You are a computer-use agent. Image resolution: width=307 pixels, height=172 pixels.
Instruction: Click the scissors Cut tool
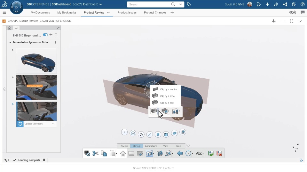[96, 154]
